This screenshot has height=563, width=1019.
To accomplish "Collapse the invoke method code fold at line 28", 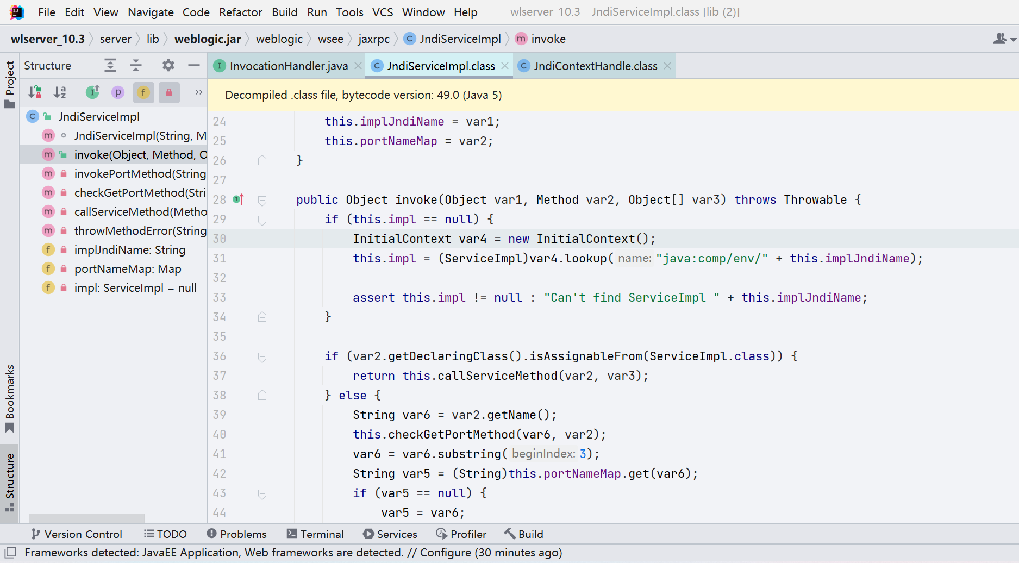I will pyautogui.click(x=262, y=199).
